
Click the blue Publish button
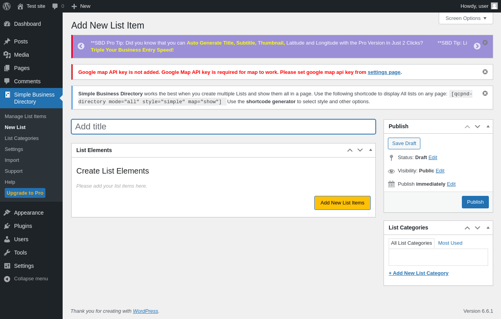point(475,202)
